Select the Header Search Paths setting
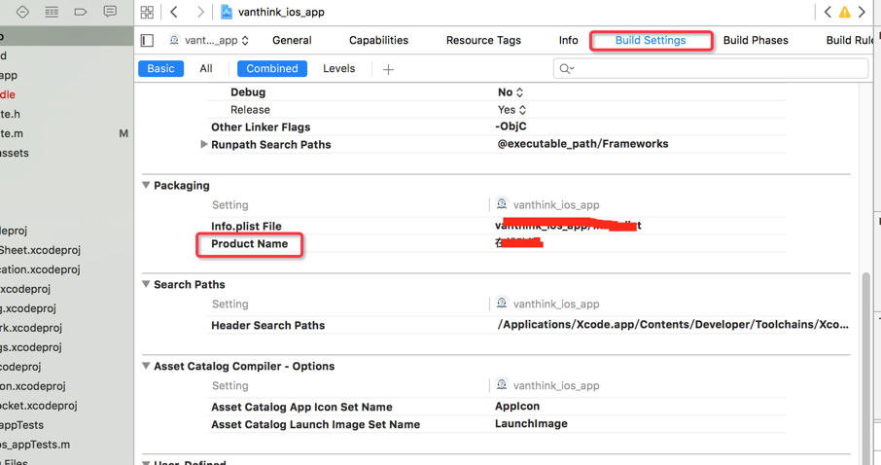The width and height of the screenshot is (881, 465). click(x=268, y=325)
